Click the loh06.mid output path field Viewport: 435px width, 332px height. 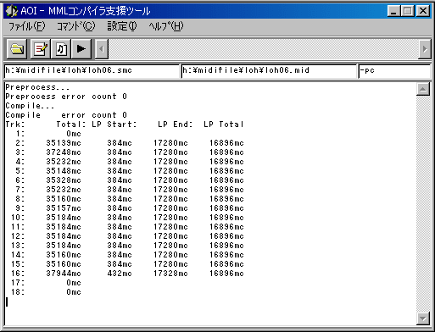point(269,71)
